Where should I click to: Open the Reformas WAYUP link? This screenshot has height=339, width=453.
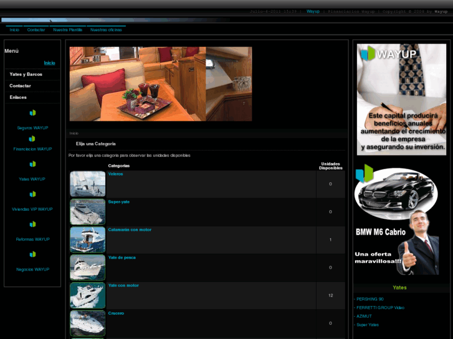32,239
